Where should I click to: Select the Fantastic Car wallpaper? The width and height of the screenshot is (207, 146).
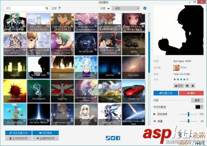pyautogui.click(x=134, y=91)
